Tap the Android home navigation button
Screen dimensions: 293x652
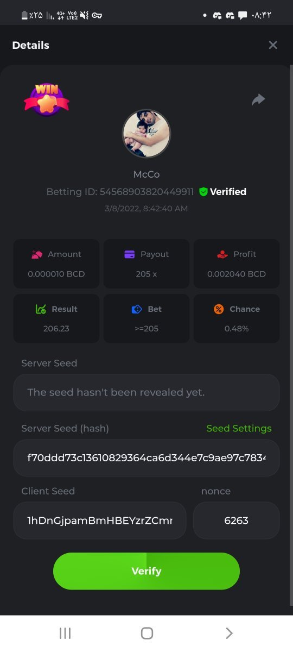click(146, 633)
